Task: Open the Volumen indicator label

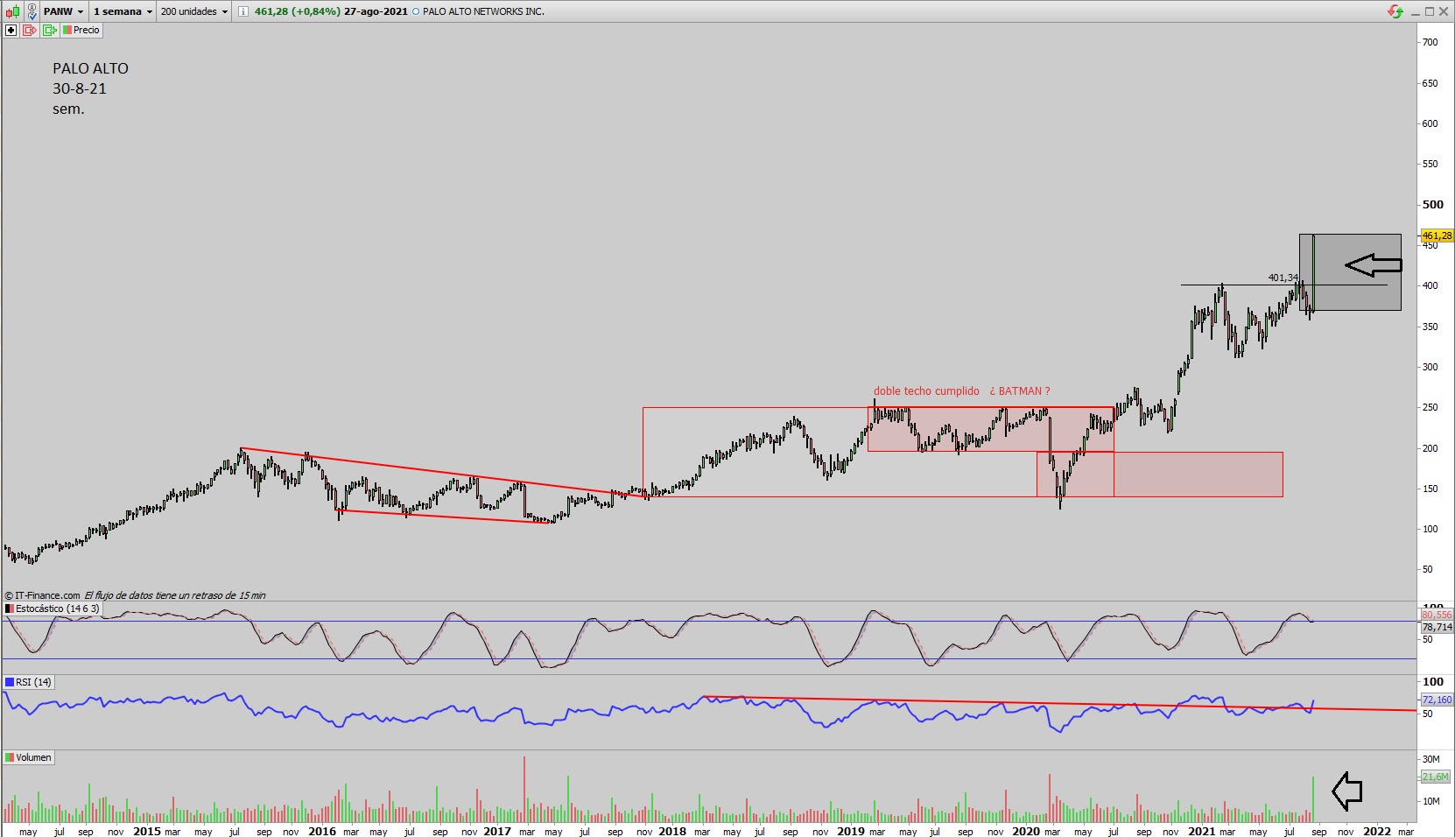Action: 33,757
